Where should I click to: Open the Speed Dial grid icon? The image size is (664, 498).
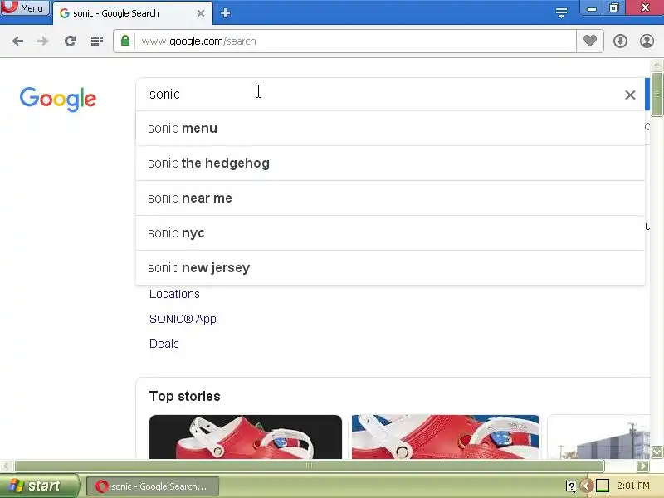[x=97, y=41]
